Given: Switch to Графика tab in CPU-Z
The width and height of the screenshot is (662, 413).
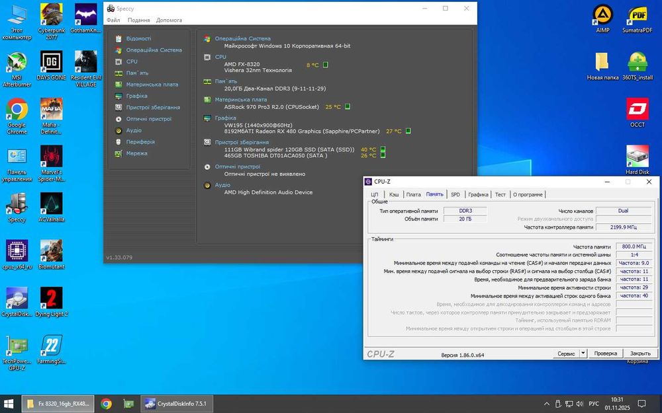Looking at the screenshot, I should 478,194.
